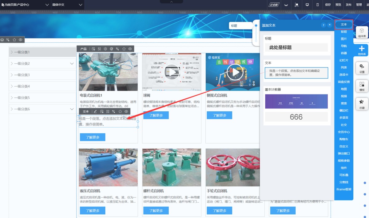Expand the 一级分类2 down chevron

pyautogui.click(x=72, y=63)
